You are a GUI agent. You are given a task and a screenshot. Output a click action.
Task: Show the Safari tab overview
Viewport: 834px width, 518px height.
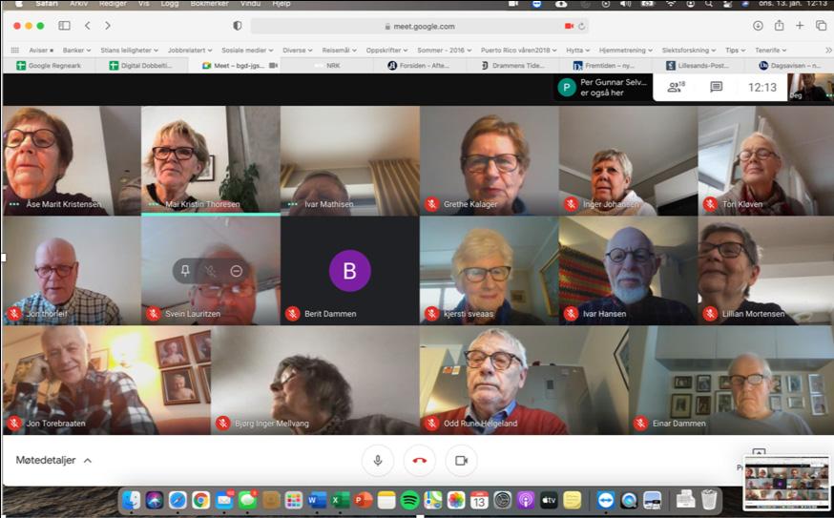tap(821, 26)
